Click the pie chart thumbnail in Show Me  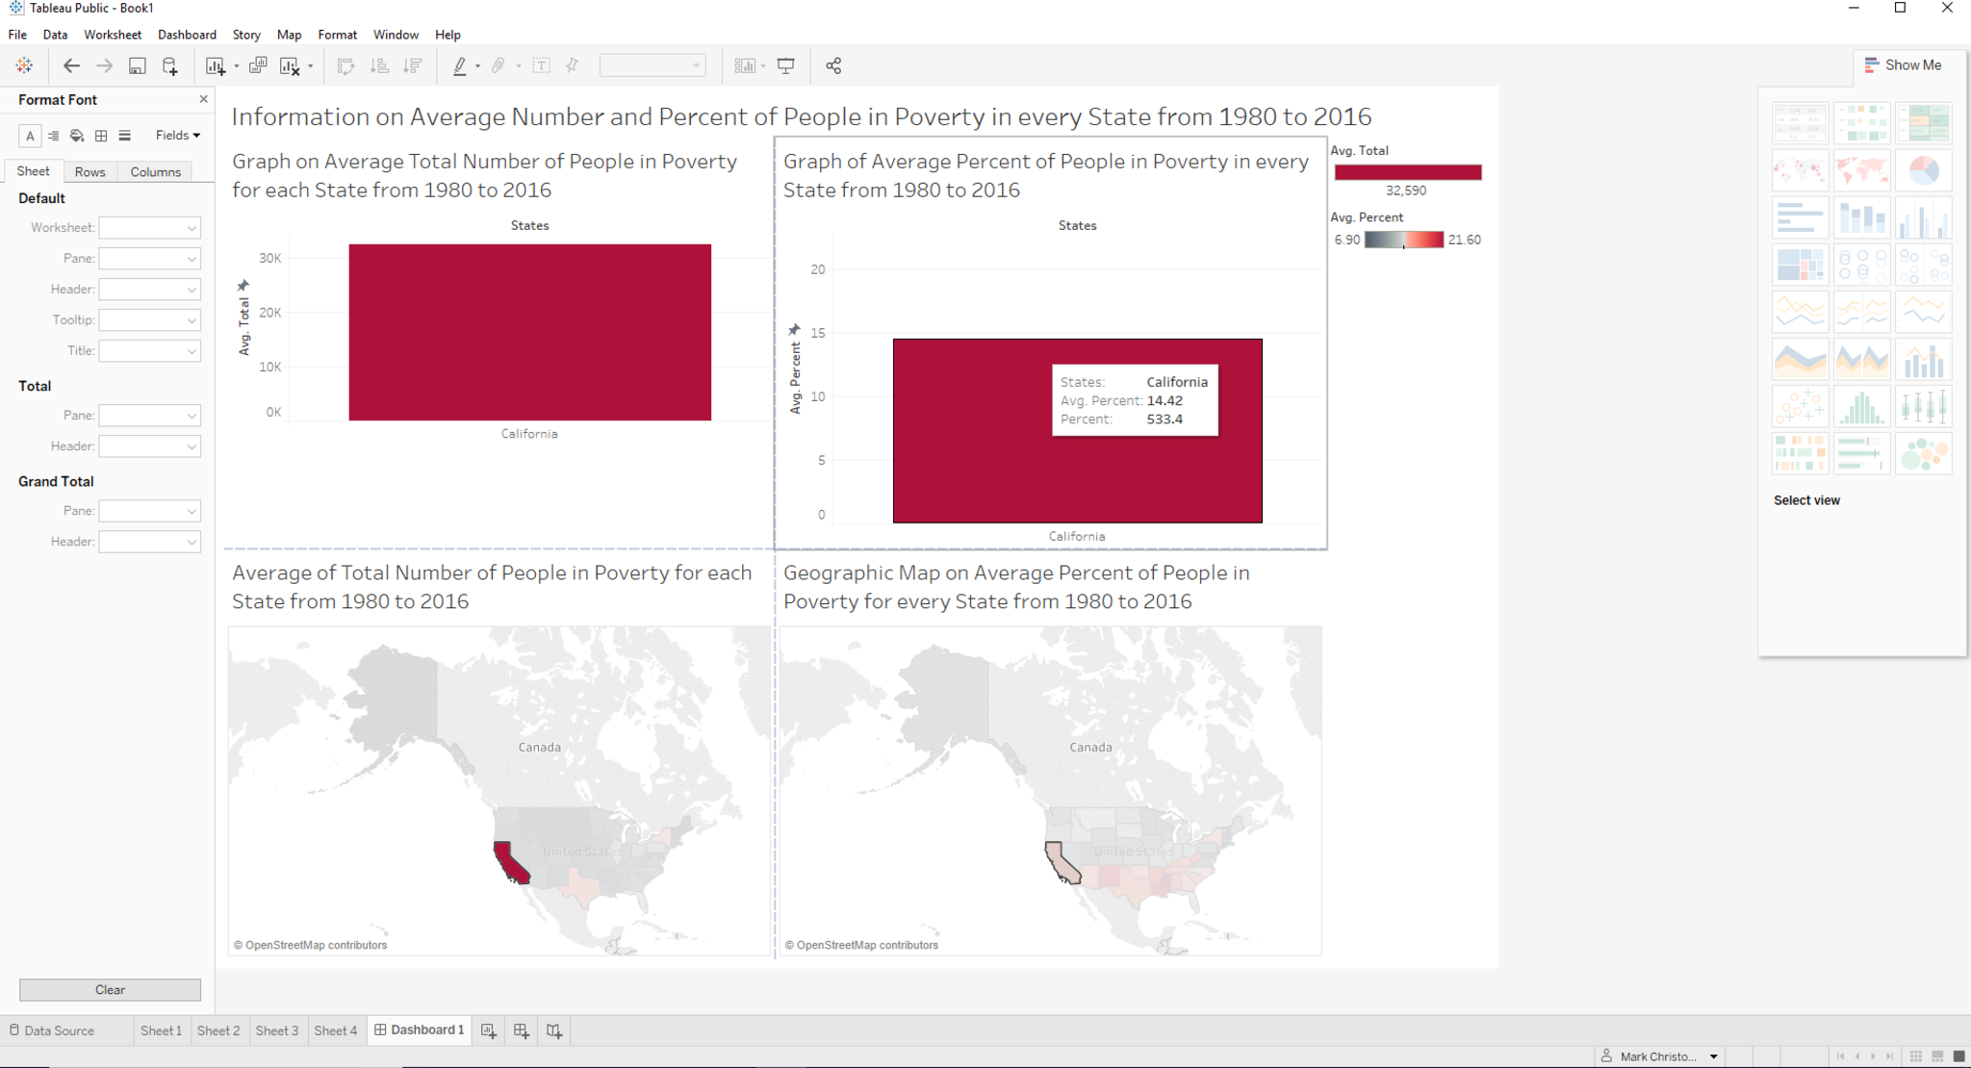click(x=1923, y=171)
